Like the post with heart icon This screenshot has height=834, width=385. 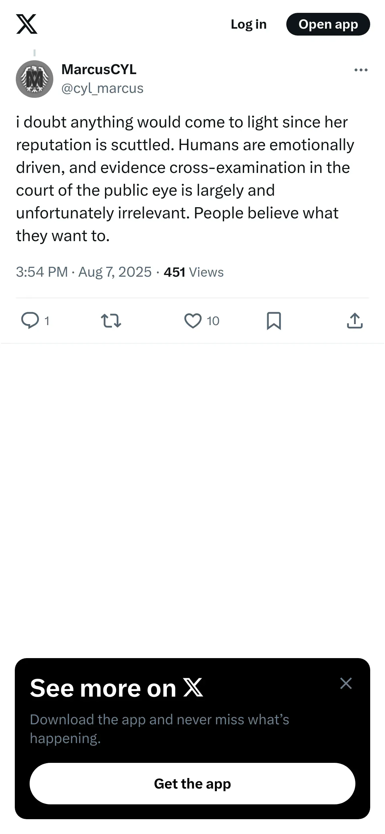pos(193,320)
